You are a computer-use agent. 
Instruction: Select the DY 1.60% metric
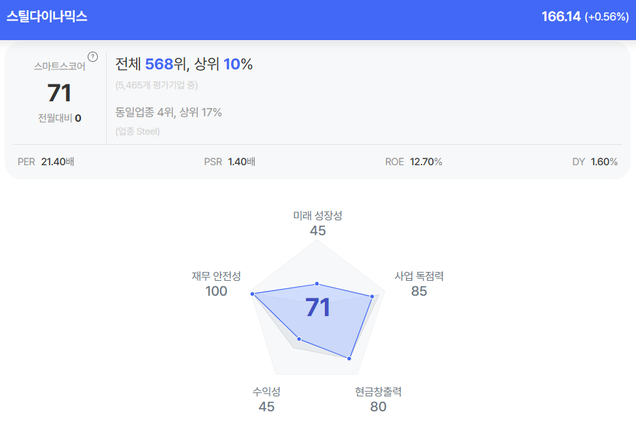point(595,162)
